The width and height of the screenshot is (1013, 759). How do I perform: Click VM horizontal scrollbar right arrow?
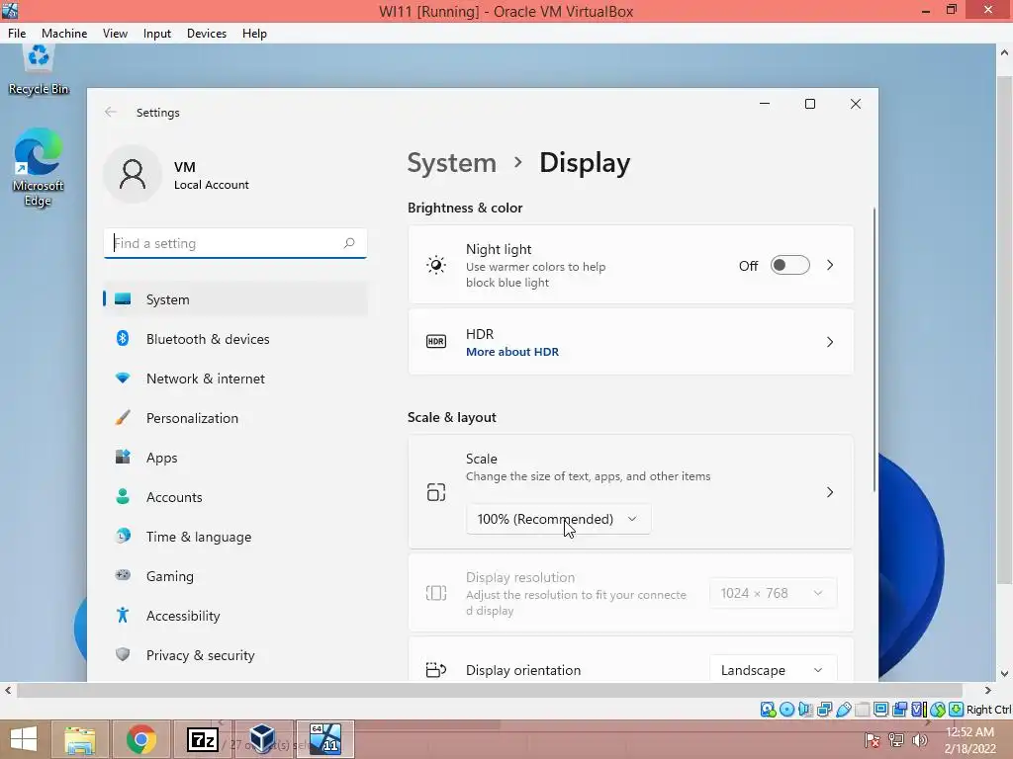[x=988, y=691]
